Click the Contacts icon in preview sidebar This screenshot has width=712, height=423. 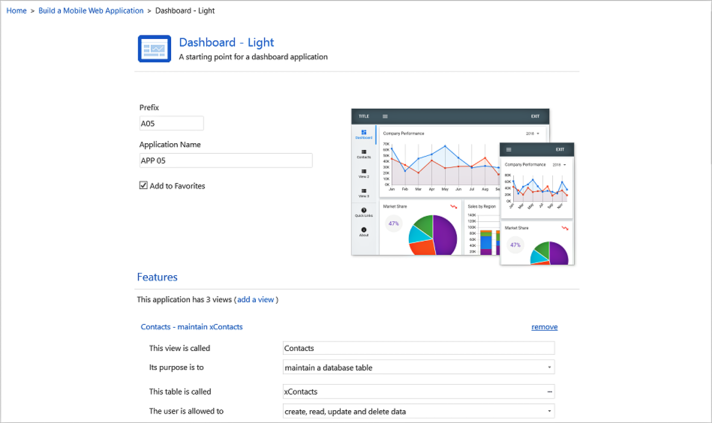click(x=364, y=152)
